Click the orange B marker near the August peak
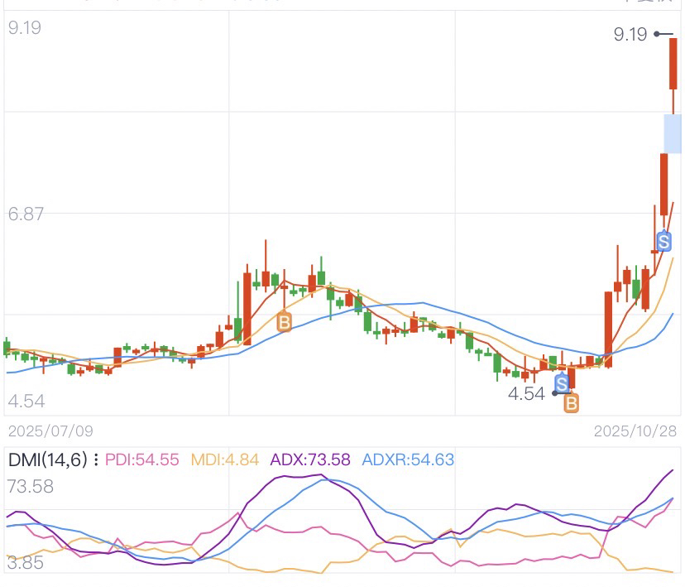The image size is (685, 587). click(x=284, y=321)
